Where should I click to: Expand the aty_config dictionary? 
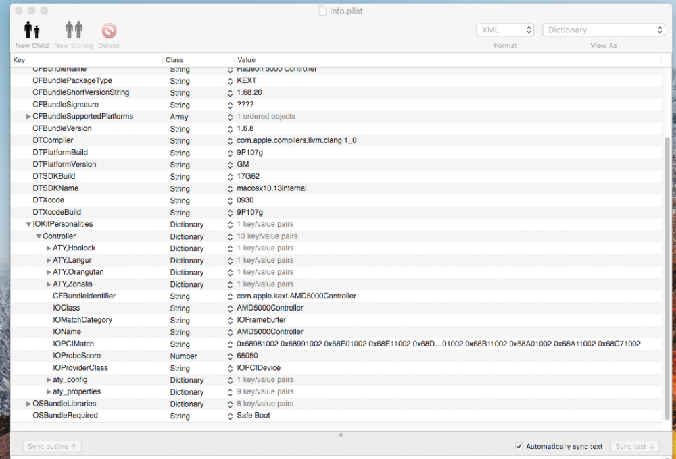(x=49, y=380)
